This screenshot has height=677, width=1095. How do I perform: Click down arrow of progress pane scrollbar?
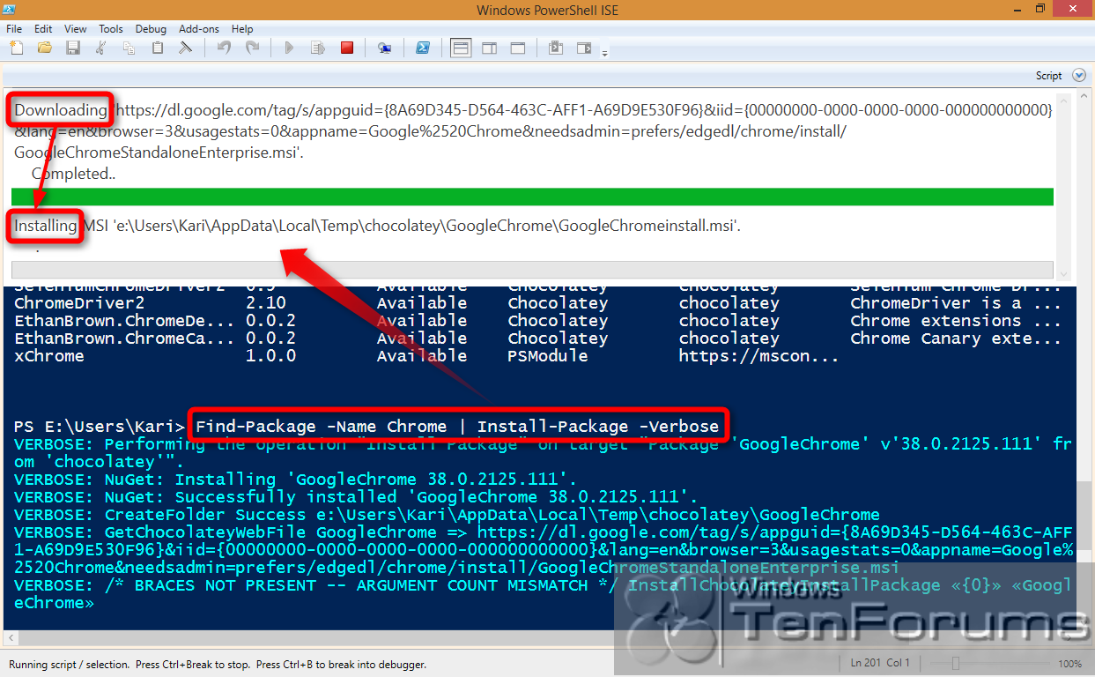[x=1063, y=273]
